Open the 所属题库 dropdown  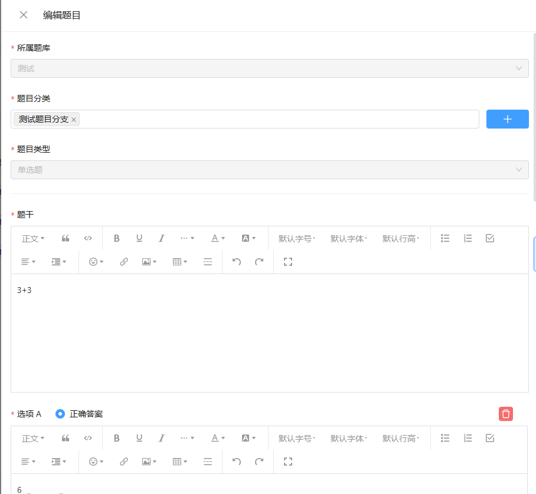[269, 68]
